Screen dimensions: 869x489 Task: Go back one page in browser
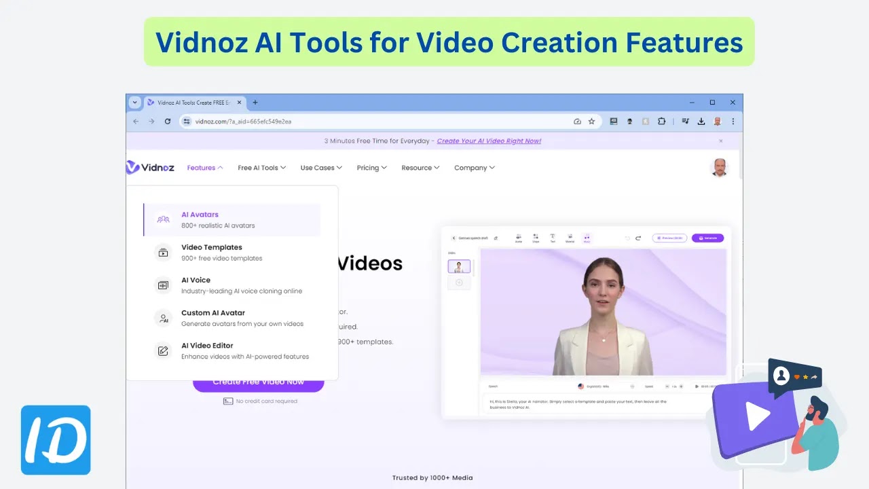[x=136, y=122]
